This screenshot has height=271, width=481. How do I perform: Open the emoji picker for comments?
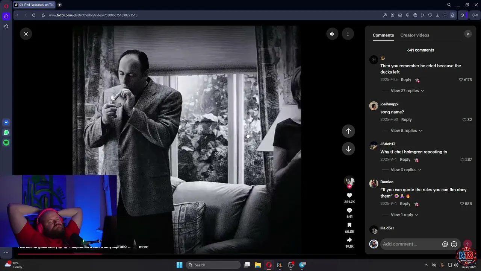pyautogui.click(x=454, y=244)
